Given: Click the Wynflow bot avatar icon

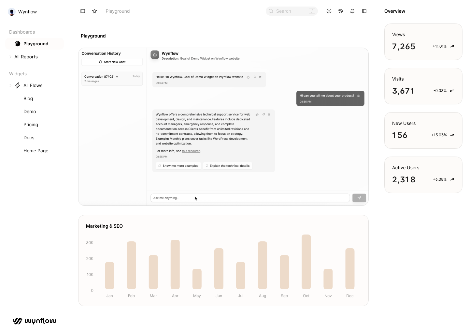Looking at the screenshot, I should pyautogui.click(x=154, y=55).
